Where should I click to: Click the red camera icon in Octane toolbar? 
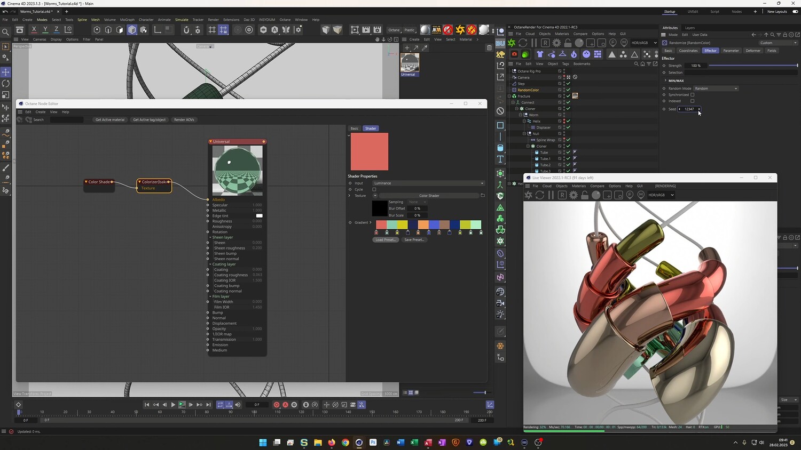[x=514, y=54]
